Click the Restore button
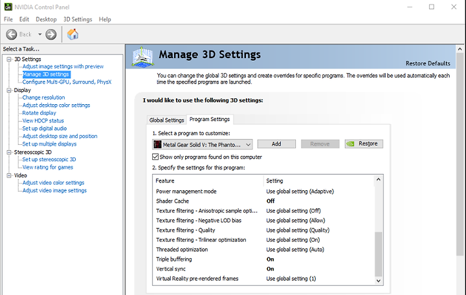This screenshot has height=295, width=466. tap(364, 144)
